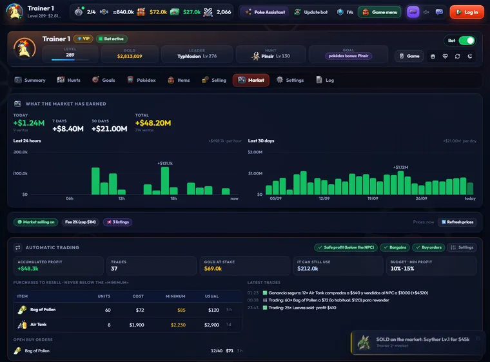Click Refresh prices button

457,222
